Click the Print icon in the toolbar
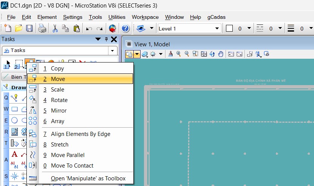This screenshot has width=314, height=186. [42, 29]
